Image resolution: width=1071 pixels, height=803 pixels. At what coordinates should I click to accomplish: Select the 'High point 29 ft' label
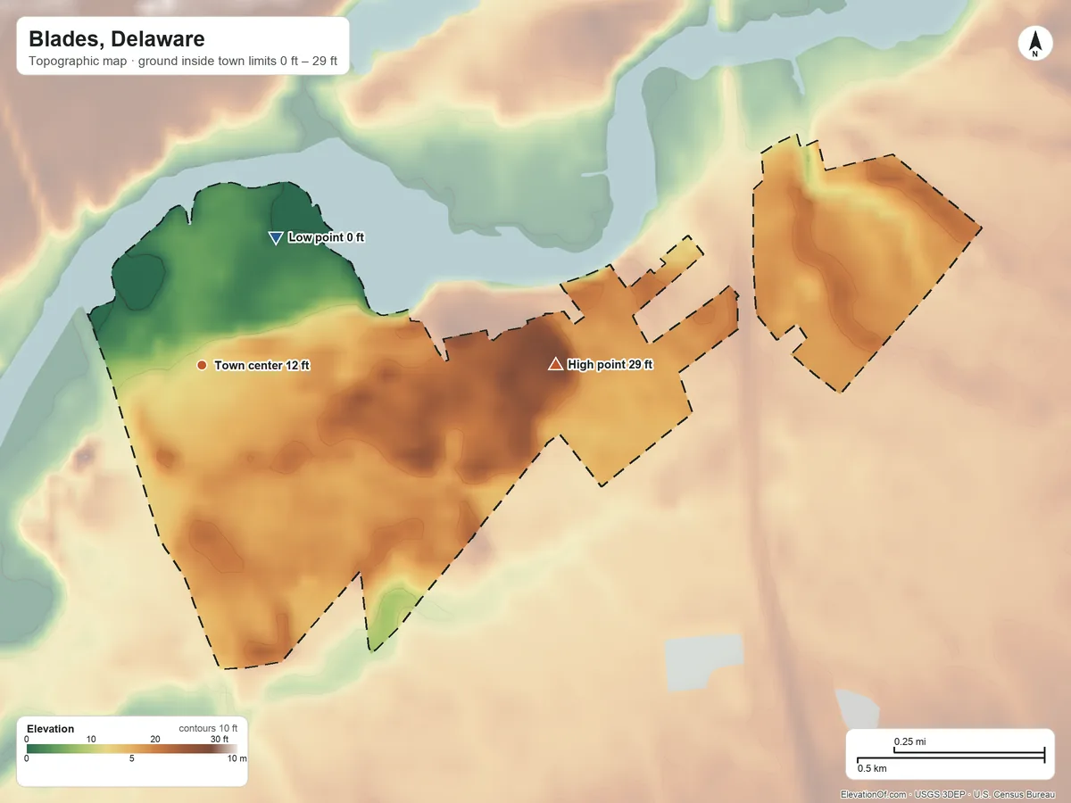(610, 365)
